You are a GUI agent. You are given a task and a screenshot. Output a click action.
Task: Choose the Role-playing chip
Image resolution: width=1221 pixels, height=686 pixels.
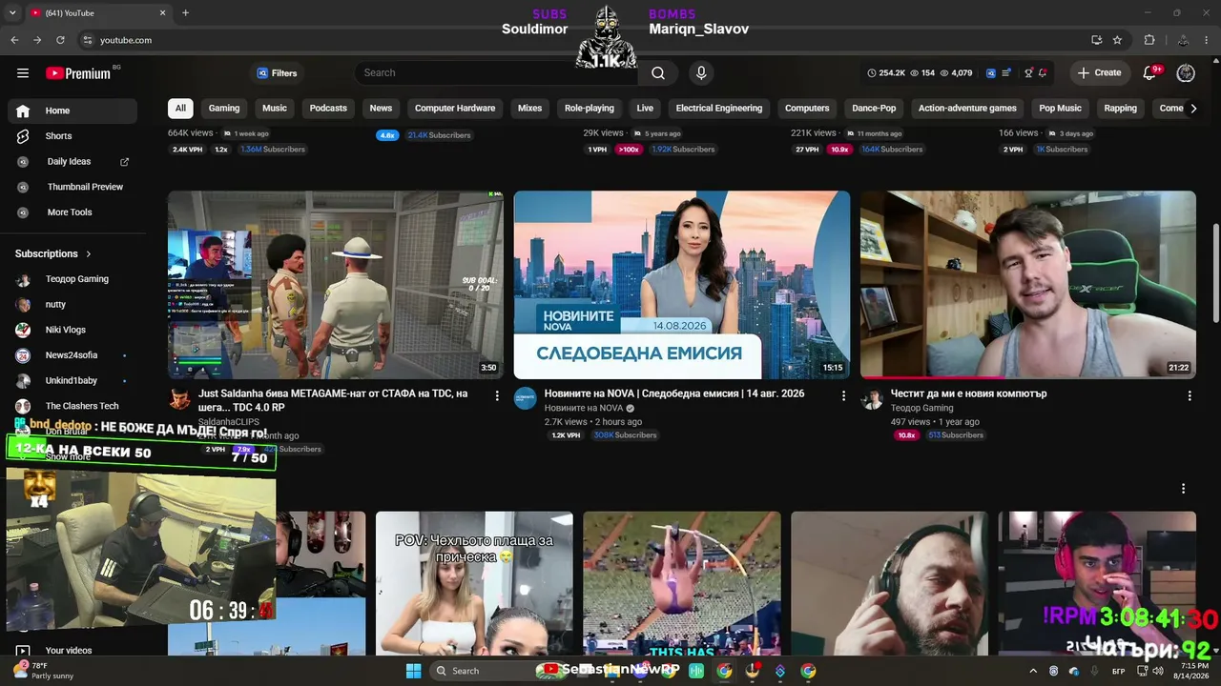(590, 109)
